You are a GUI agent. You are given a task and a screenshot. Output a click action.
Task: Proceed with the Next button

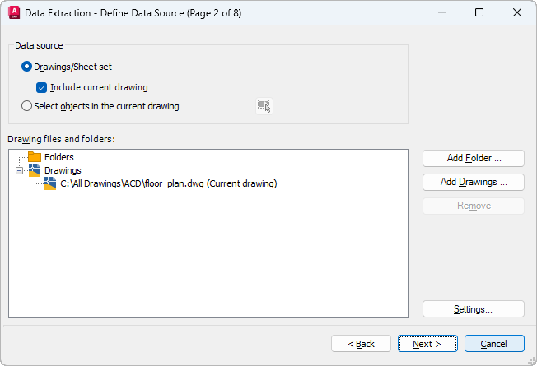(x=427, y=344)
